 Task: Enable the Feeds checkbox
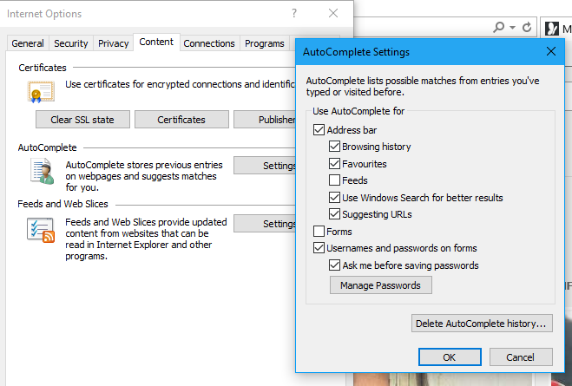coord(334,180)
